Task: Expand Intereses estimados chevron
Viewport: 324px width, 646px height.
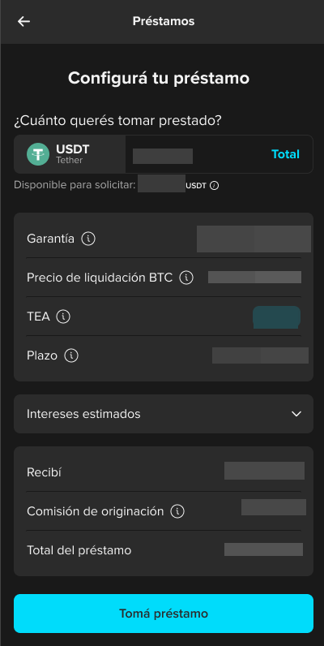Action: (x=296, y=414)
